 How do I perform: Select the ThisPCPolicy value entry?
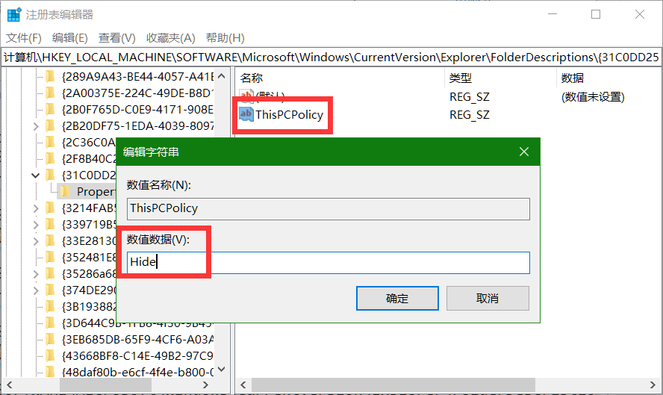289,114
